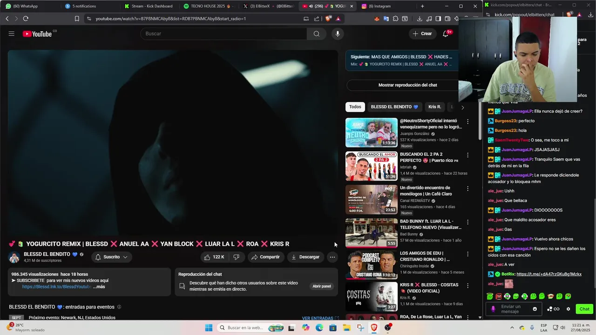
Task: Open the Blessd.lnk.to link in description
Action: coord(56,287)
